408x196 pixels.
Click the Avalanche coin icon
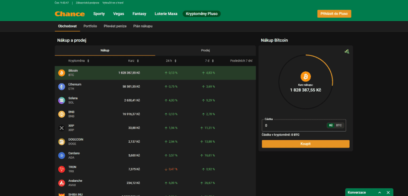(x=62, y=183)
